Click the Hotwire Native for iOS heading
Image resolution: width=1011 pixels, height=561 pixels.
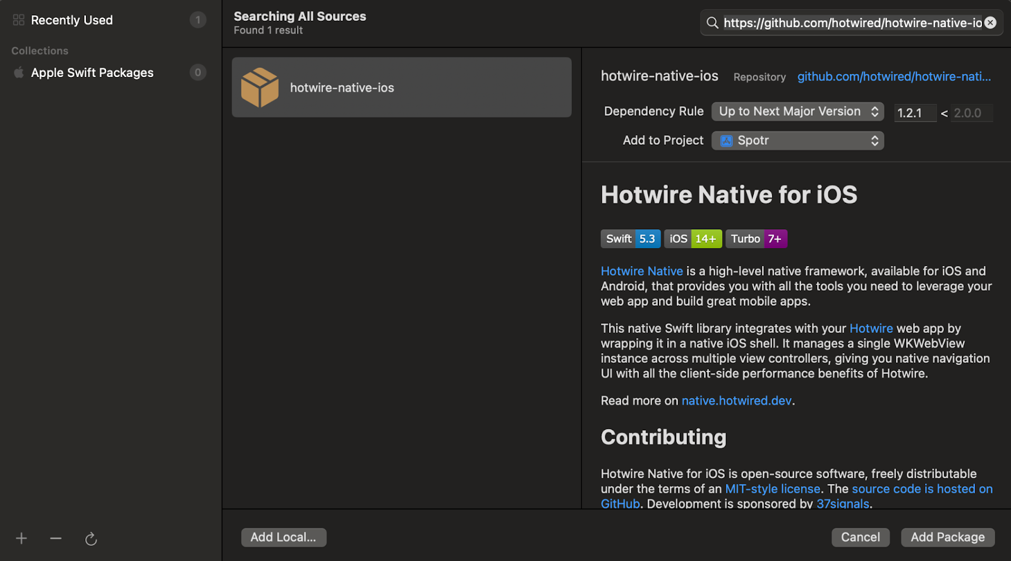click(729, 195)
